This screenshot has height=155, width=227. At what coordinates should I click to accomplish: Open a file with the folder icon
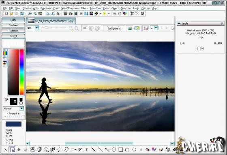pyautogui.click(x=11, y=14)
